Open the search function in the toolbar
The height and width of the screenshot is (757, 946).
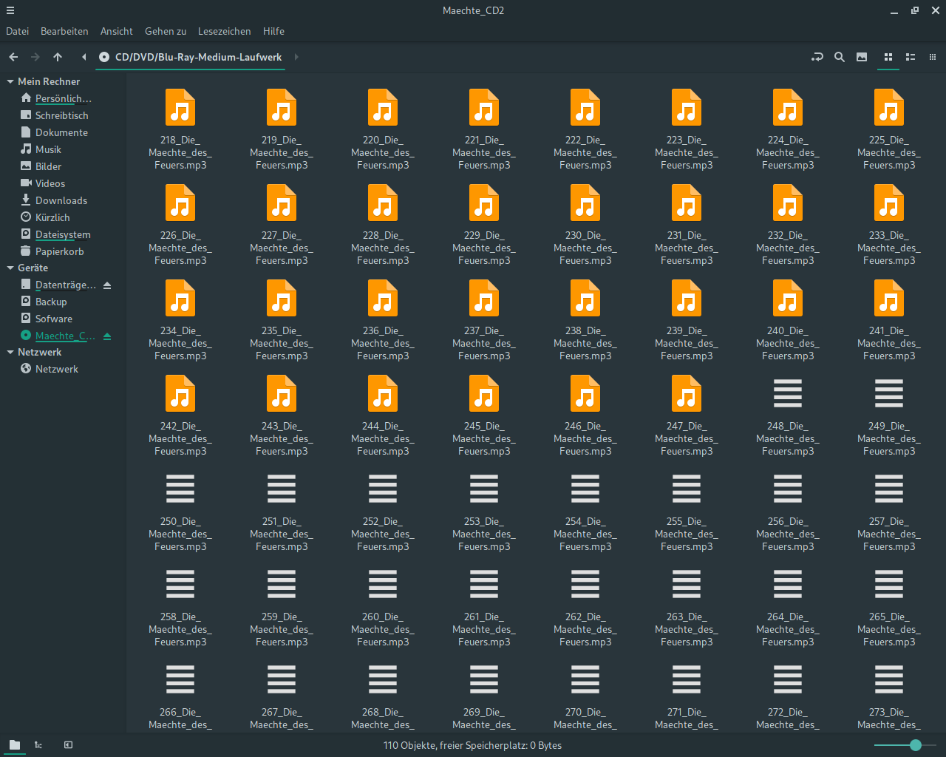[839, 57]
